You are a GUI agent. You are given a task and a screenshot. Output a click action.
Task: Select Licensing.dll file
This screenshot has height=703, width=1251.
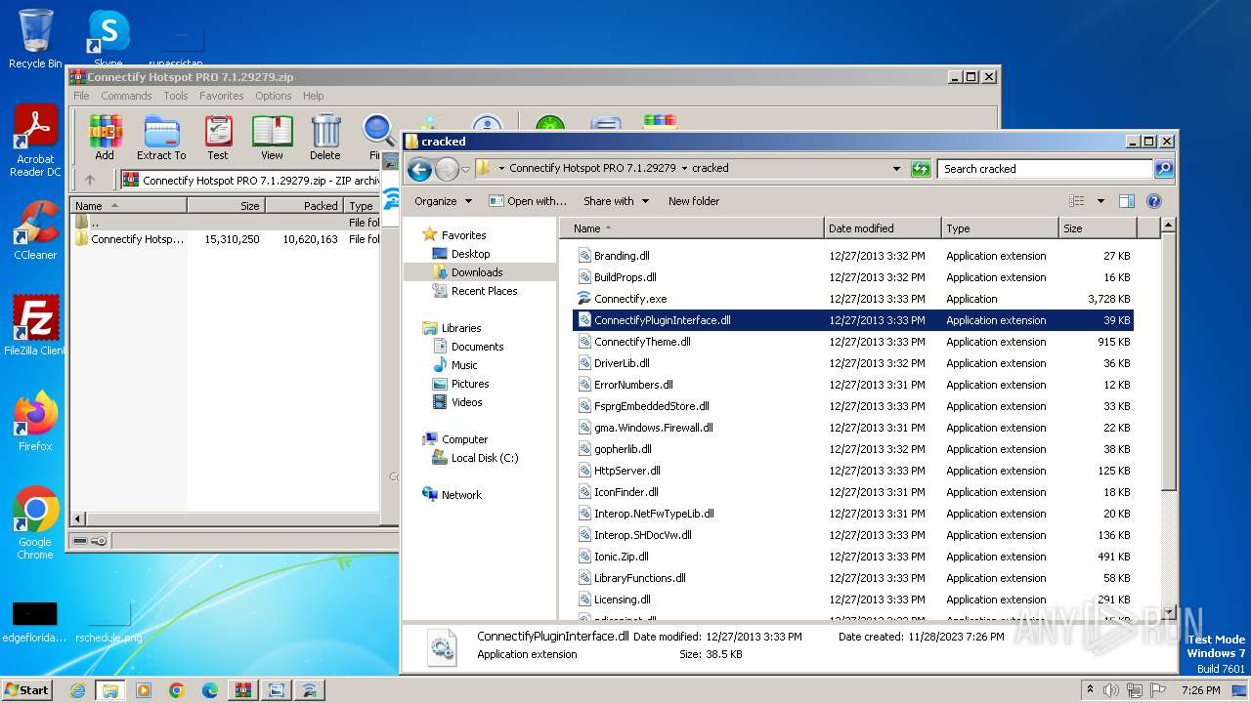point(623,600)
